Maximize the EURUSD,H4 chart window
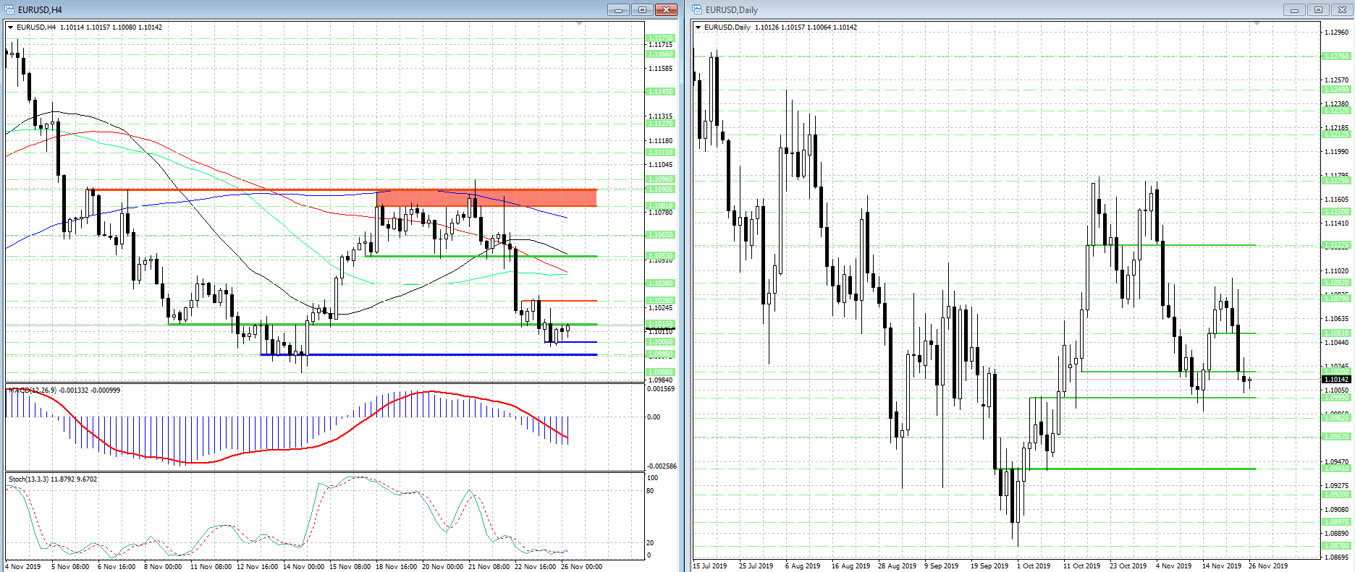The image size is (1355, 572). pos(642,9)
